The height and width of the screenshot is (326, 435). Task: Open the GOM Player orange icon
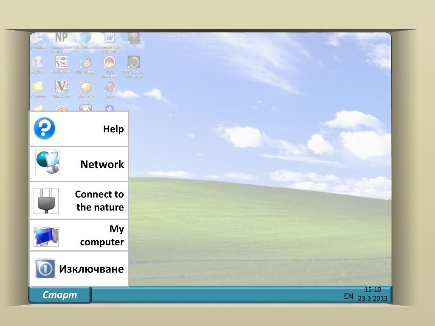point(86,89)
